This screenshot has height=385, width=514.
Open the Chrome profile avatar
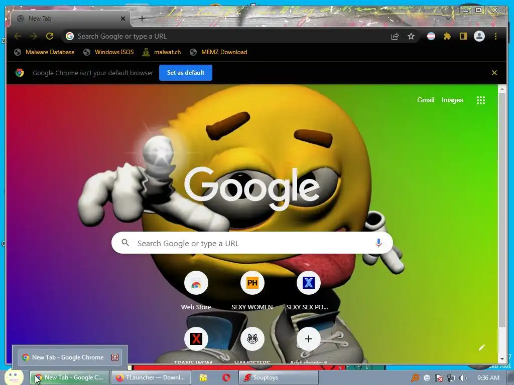(479, 36)
